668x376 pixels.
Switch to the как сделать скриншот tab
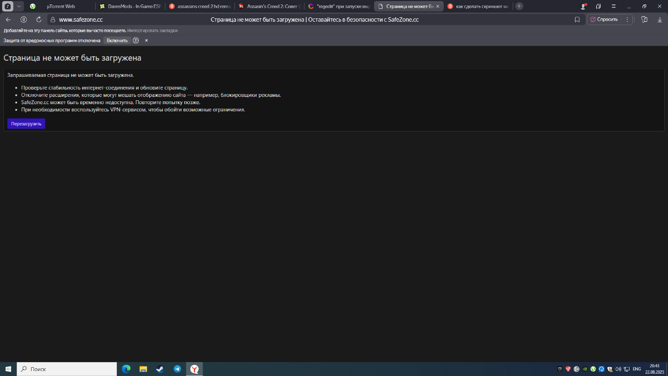pyautogui.click(x=478, y=6)
